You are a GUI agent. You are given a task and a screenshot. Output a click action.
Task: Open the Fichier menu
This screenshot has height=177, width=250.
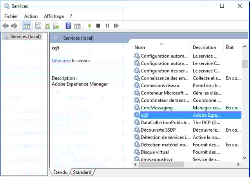click(x=11, y=16)
